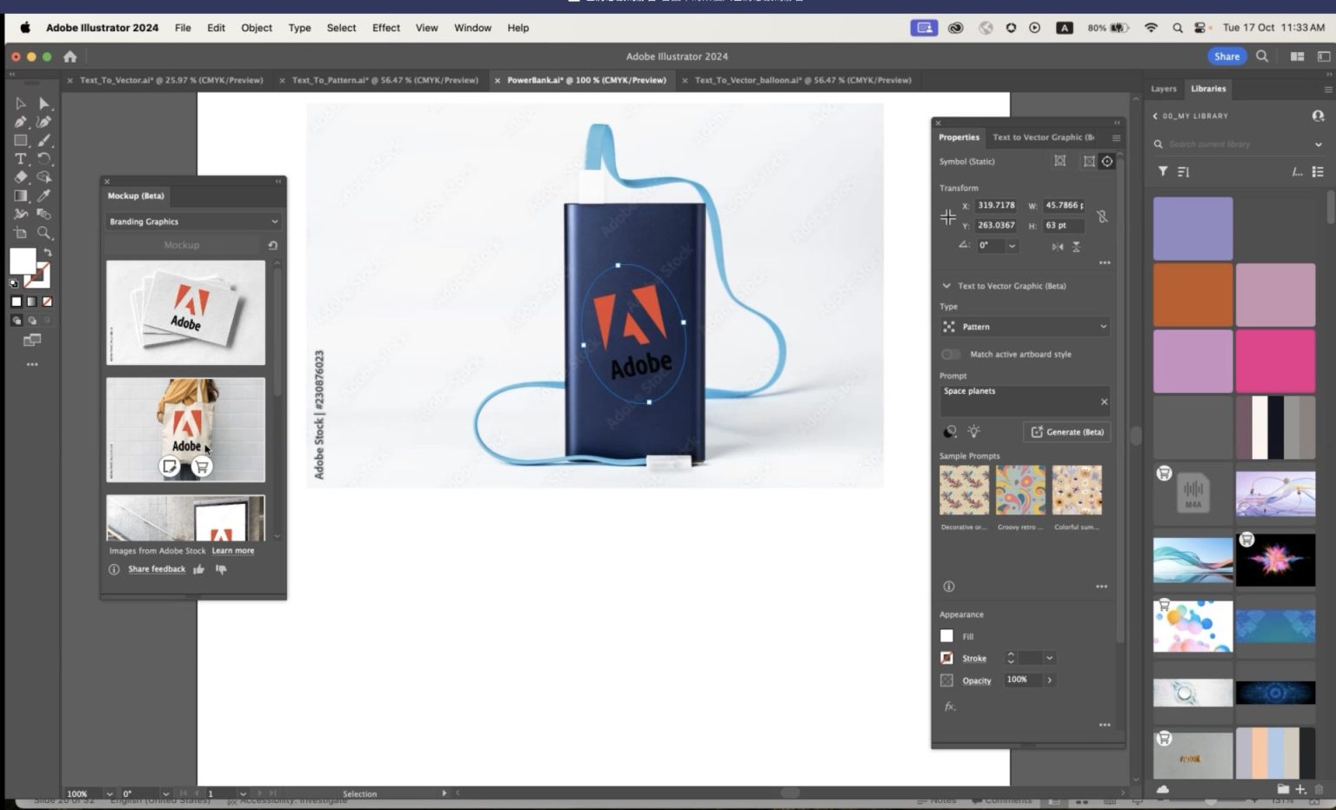This screenshot has width=1336, height=810.
Task: Select the Eraser tool
Action: 21,177
